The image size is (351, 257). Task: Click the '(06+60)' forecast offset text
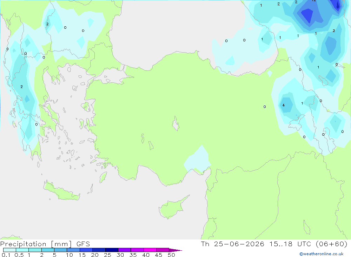click(x=331, y=244)
